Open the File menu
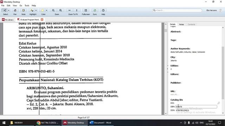 click(3, 6)
